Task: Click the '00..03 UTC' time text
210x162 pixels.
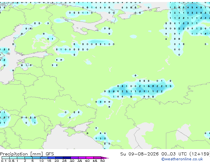Action: point(174,154)
